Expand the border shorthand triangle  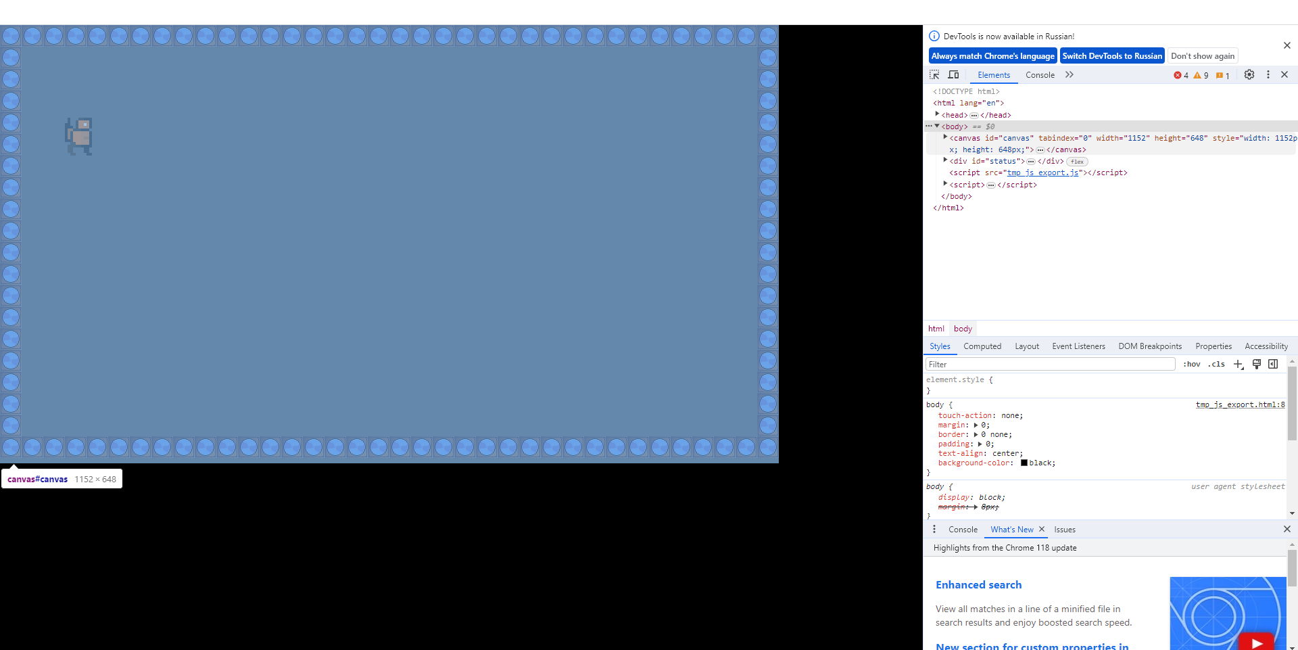pos(976,435)
